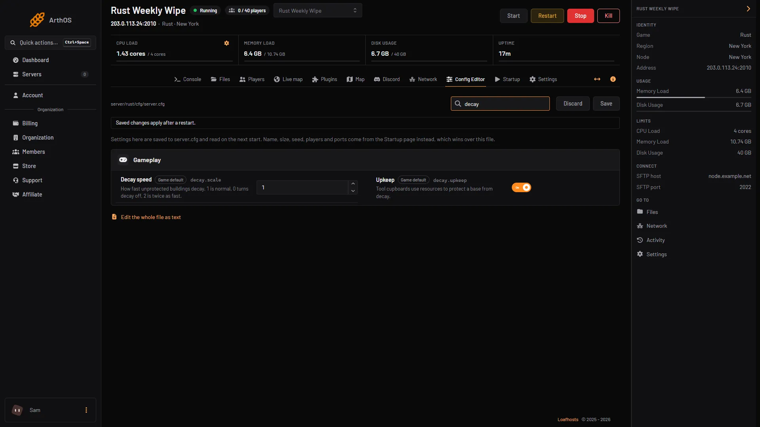This screenshot has height=427, width=760.
Task: Increase Decay speed with up arrow
Action: (x=353, y=184)
